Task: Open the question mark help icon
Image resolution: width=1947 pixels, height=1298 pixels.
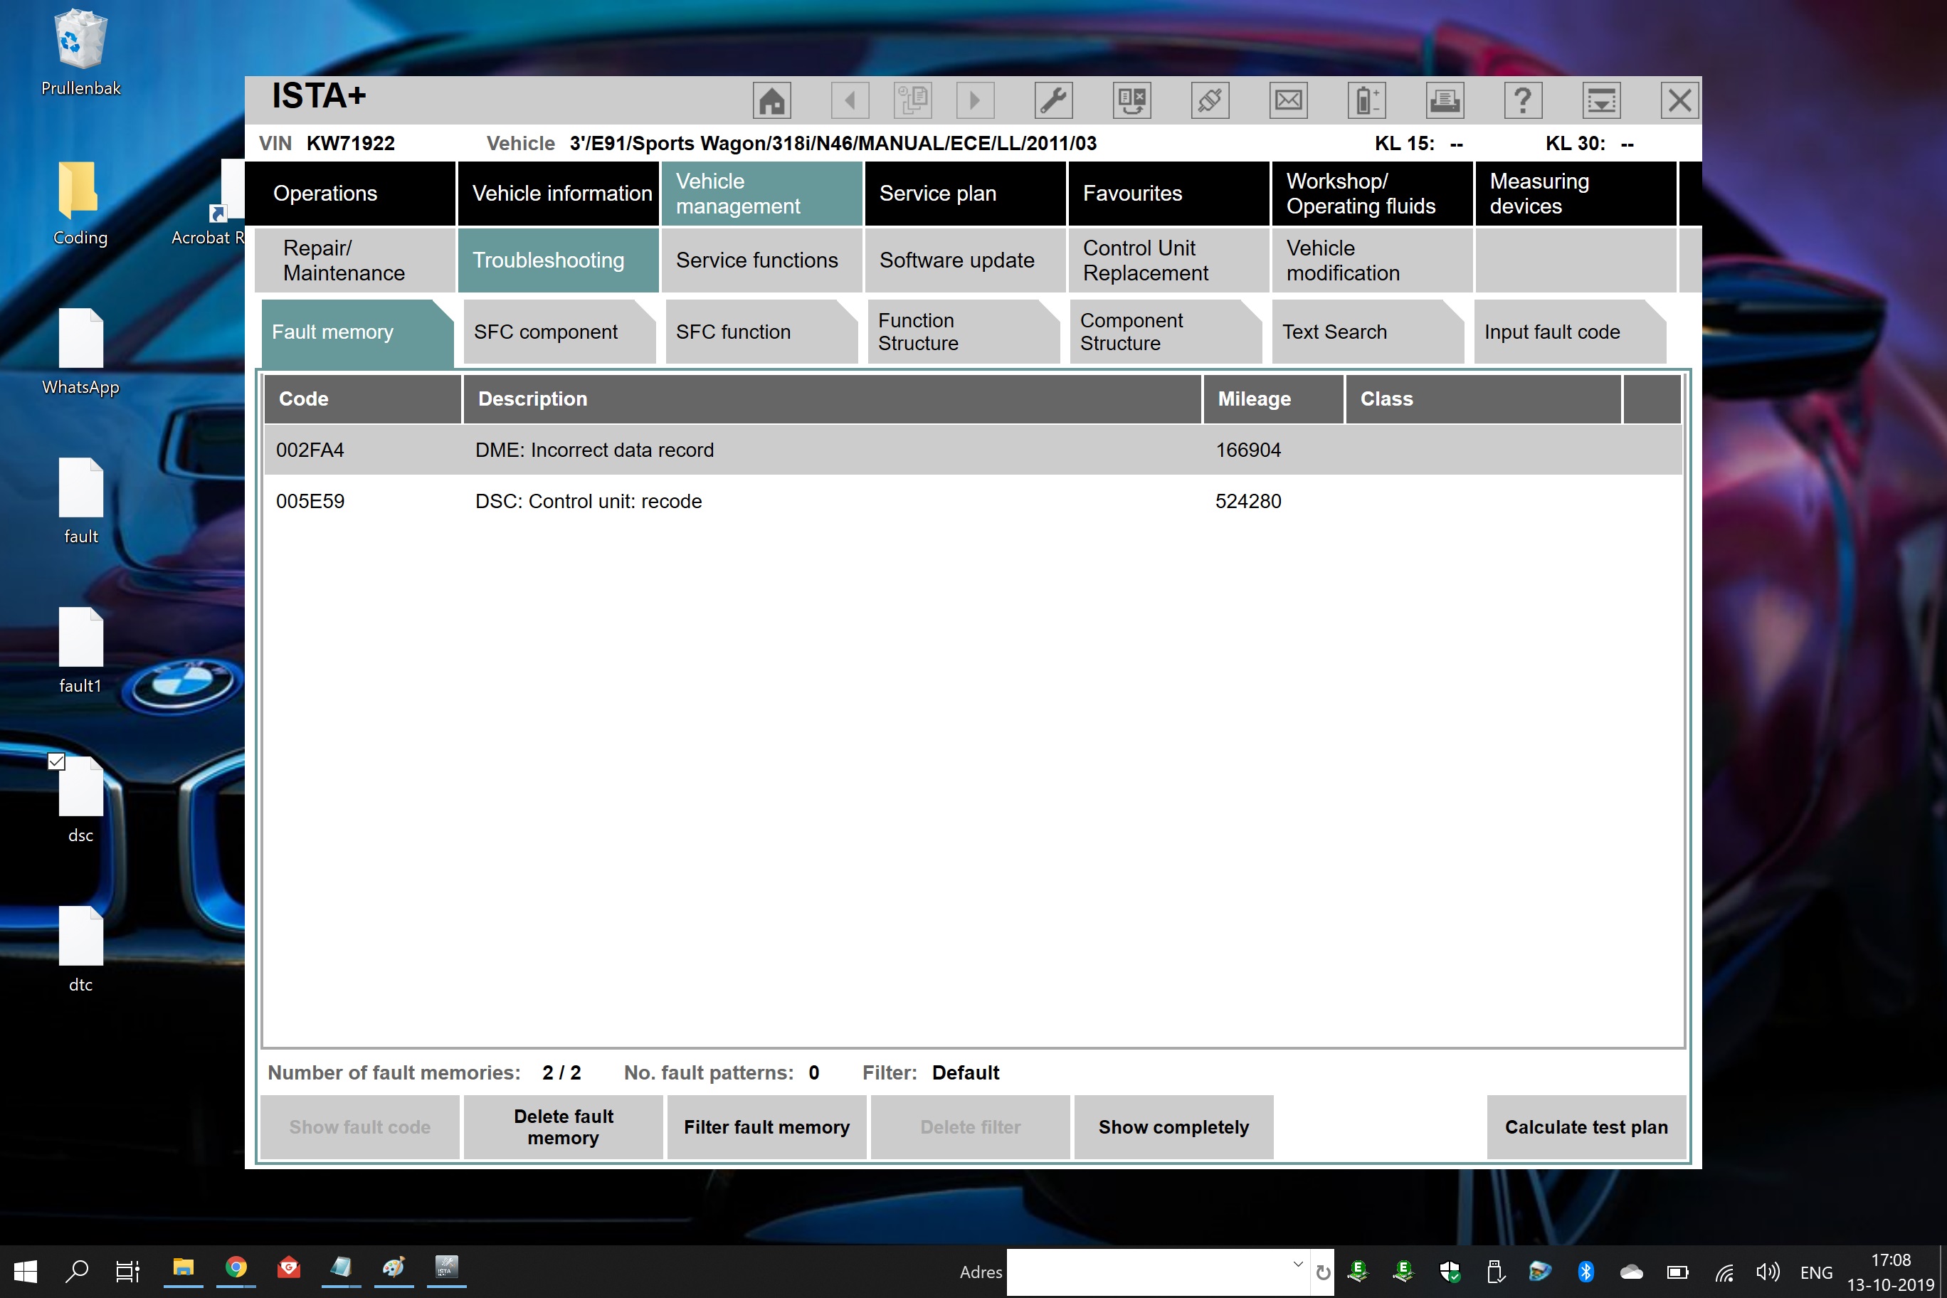Action: point(1522,101)
